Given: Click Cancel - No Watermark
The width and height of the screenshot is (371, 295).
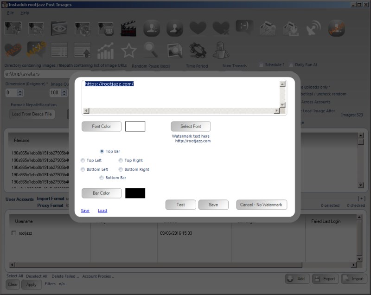Looking at the screenshot, I should (x=262, y=205).
